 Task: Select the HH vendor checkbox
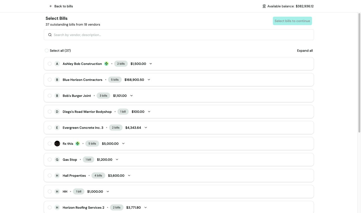[50, 191]
